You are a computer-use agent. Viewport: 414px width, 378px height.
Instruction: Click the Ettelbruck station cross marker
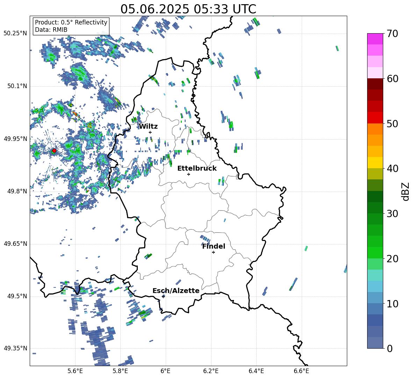click(x=188, y=174)
